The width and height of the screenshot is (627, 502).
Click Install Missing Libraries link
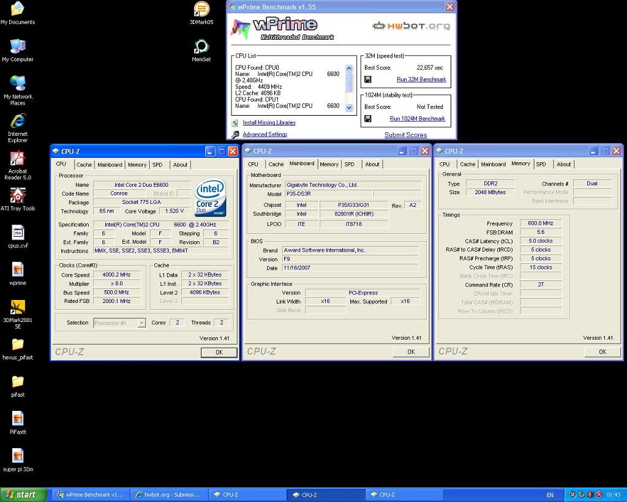[x=269, y=122]
